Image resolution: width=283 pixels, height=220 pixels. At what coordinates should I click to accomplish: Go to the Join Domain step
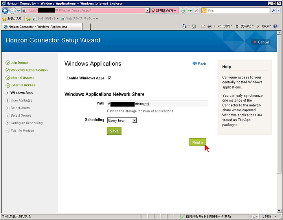[x=20, y=62]
